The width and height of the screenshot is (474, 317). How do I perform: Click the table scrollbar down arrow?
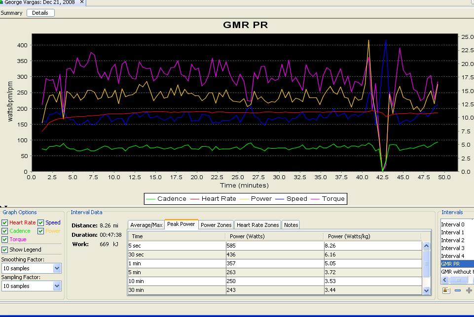pyautogui.click(x=426, y=291)
